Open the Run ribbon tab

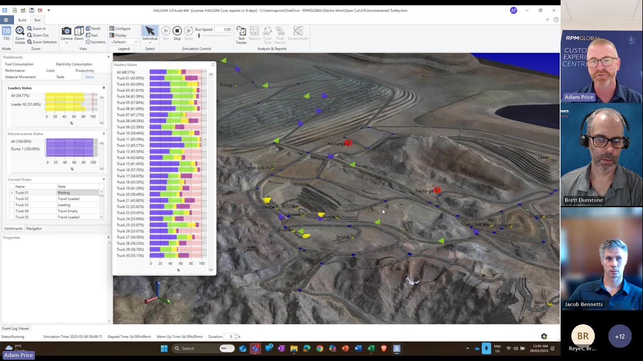click(37, 20)
